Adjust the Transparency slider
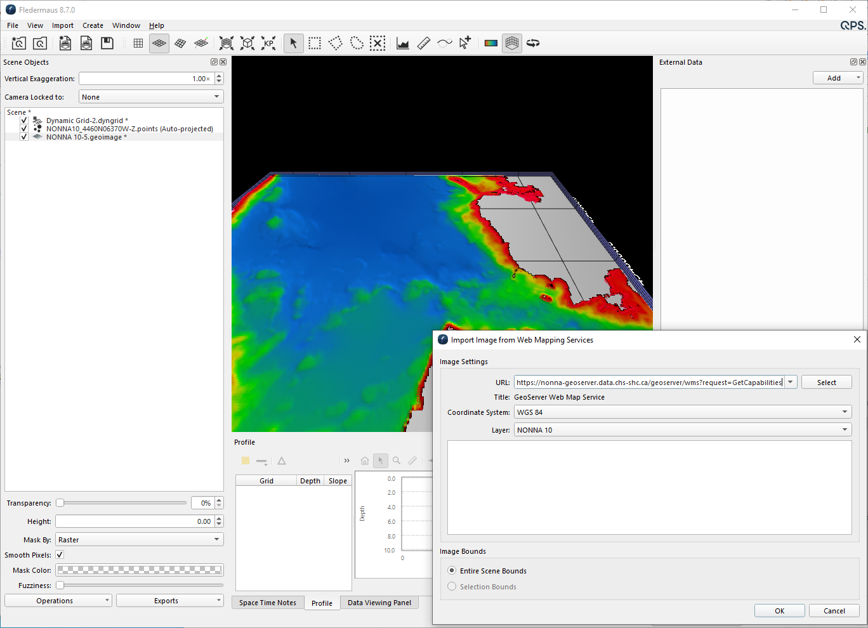Viewport: 868px width, 628px height. pos(60,503)
